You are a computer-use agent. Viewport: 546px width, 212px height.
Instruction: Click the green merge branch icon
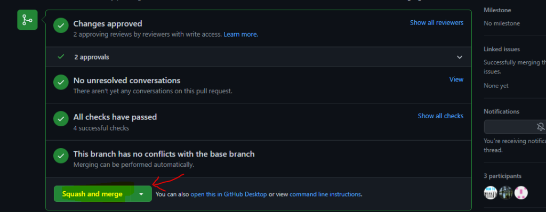point(28,20)
